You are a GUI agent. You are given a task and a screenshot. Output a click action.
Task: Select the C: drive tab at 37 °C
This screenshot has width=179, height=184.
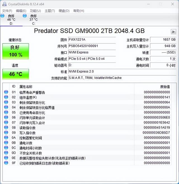pyautogui.click(x=34, y=20)
